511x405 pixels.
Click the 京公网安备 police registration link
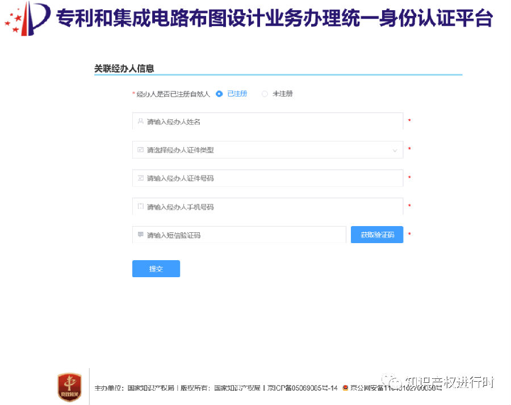[396, 388]
